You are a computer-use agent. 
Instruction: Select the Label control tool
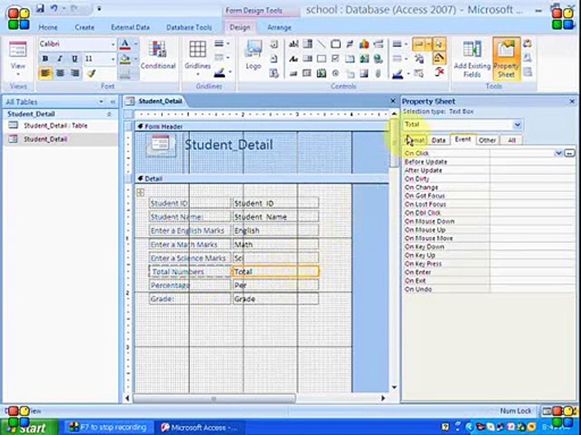[294, 59]
